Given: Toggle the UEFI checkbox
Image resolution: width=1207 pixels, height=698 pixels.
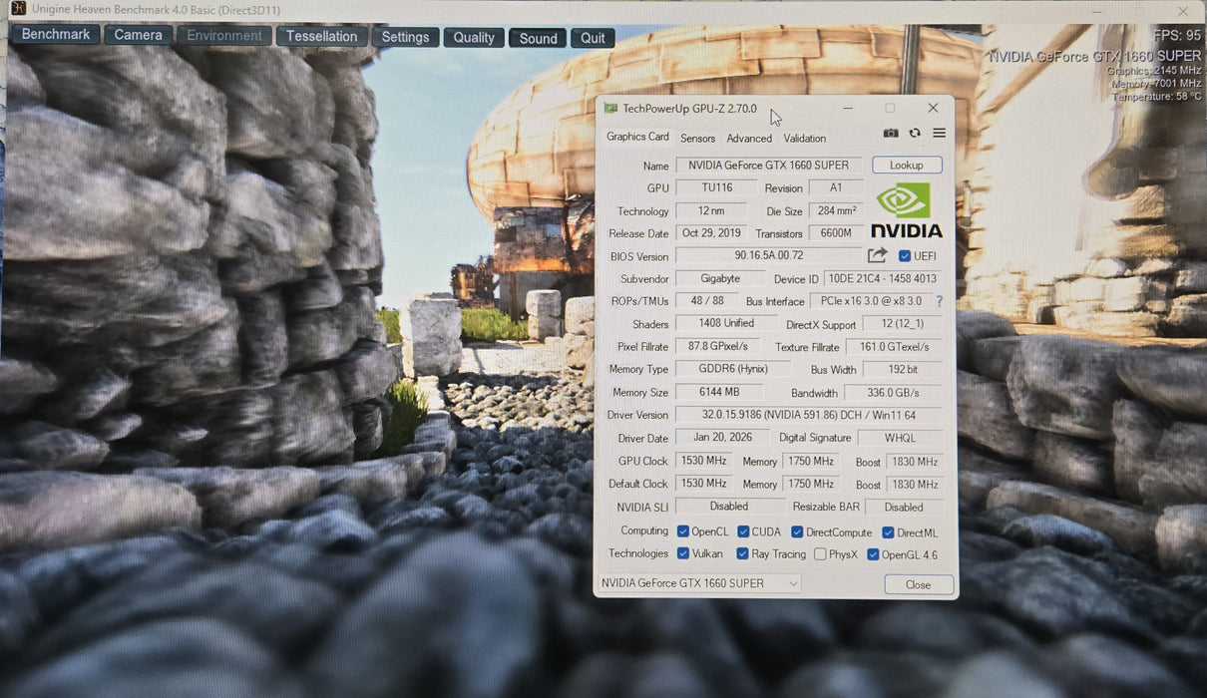Looking at the screenshot, I should 905,256.
